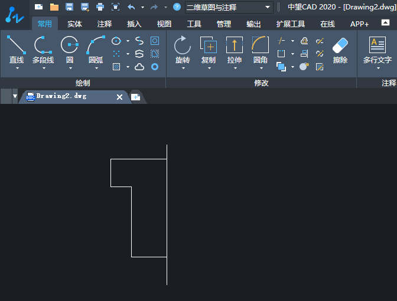Image resolution: width=397 pixels, height=301 pixels.
Task: Open a file using the folder icon
Action: (x=54, y=7)
